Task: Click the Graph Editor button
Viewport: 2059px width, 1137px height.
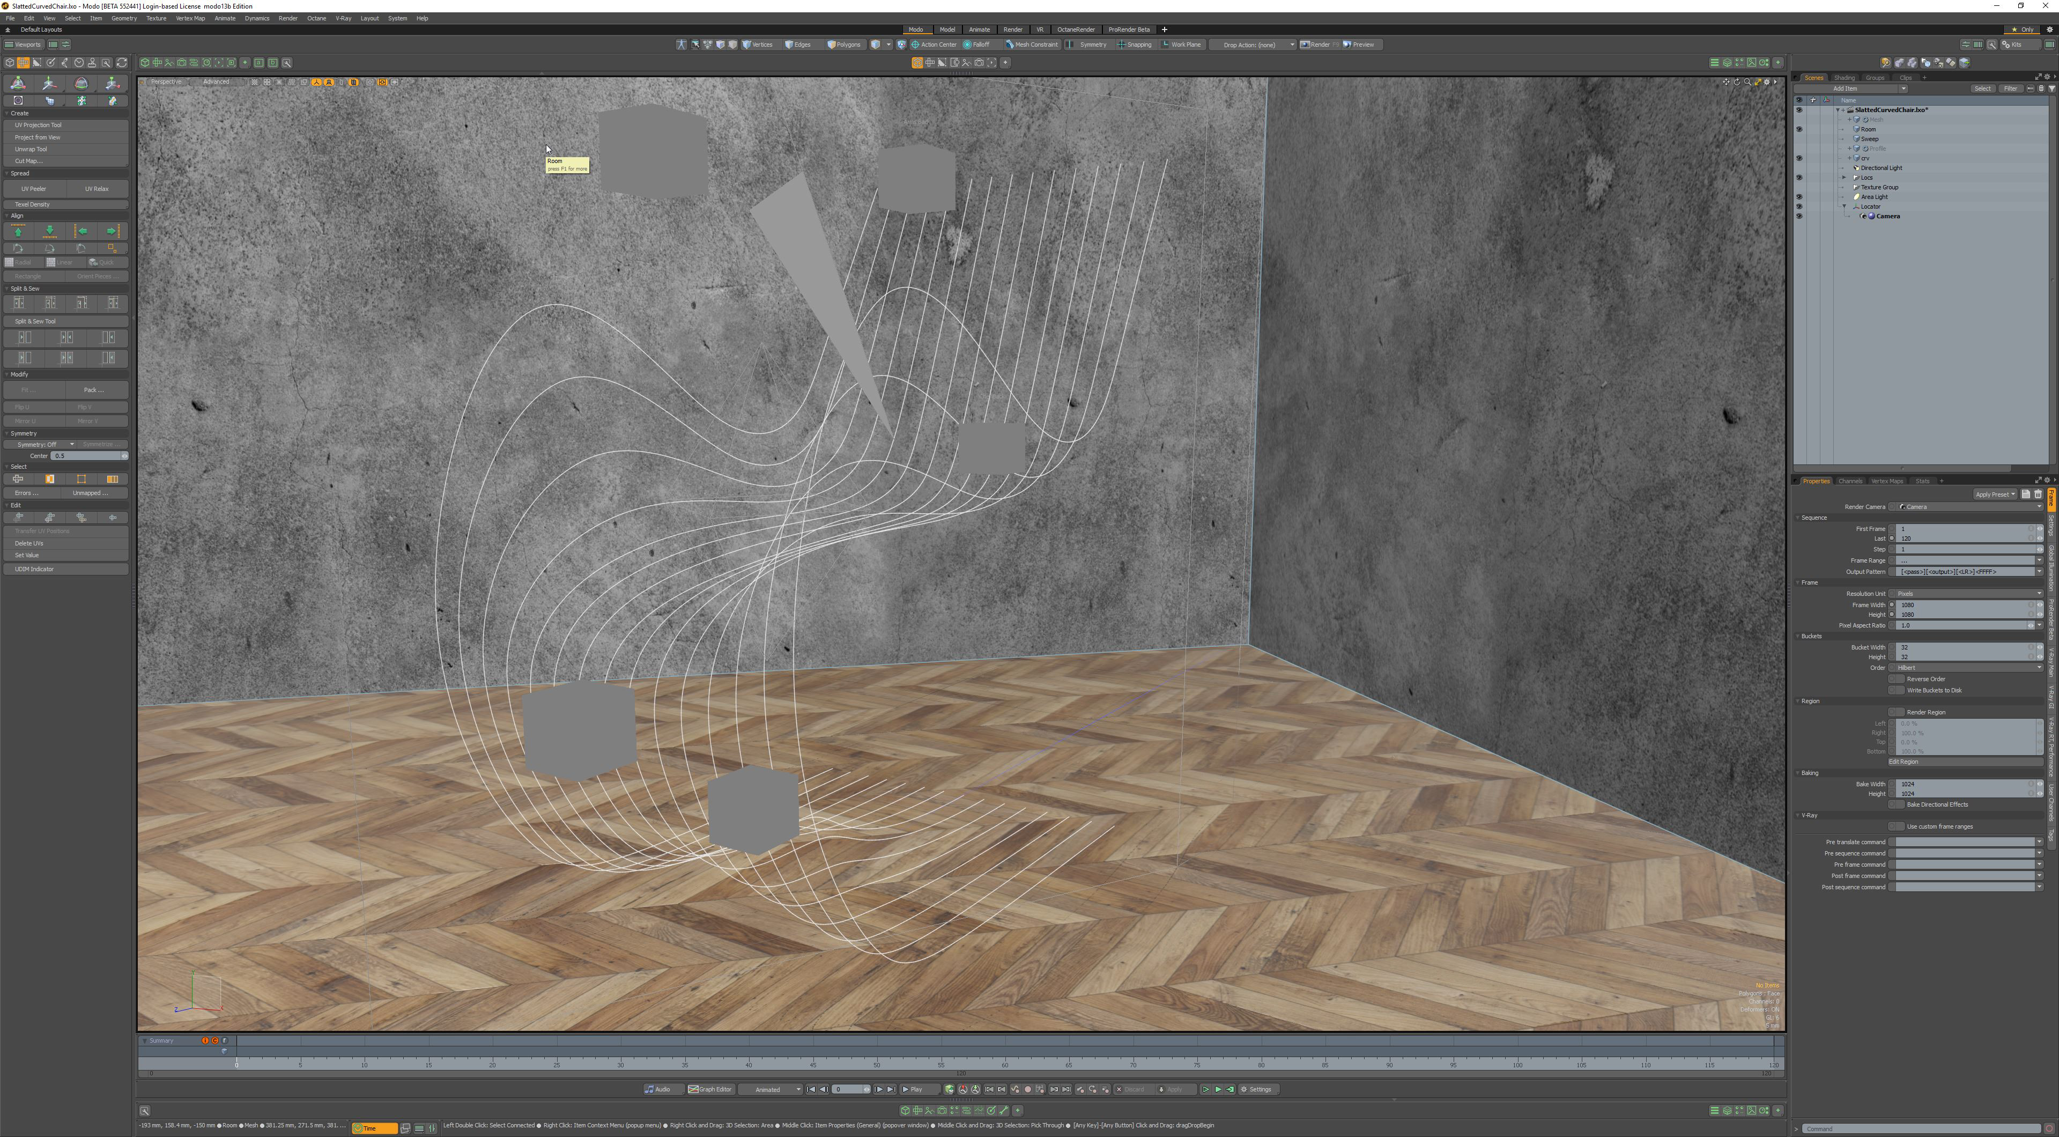Action: point(710,1089)
